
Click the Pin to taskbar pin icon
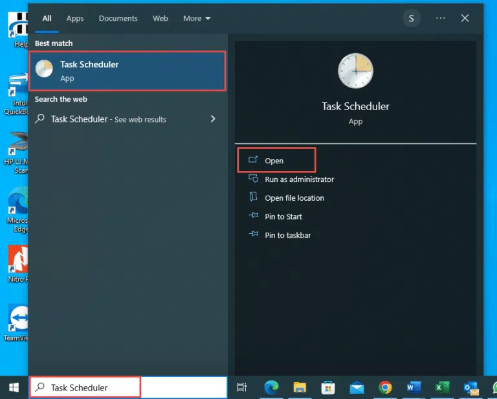(253, 234)
